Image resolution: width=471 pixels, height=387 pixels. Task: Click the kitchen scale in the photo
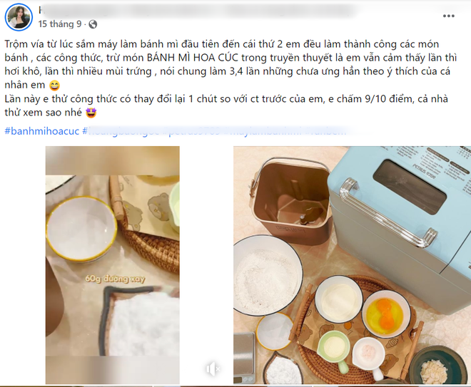point(245,358)
